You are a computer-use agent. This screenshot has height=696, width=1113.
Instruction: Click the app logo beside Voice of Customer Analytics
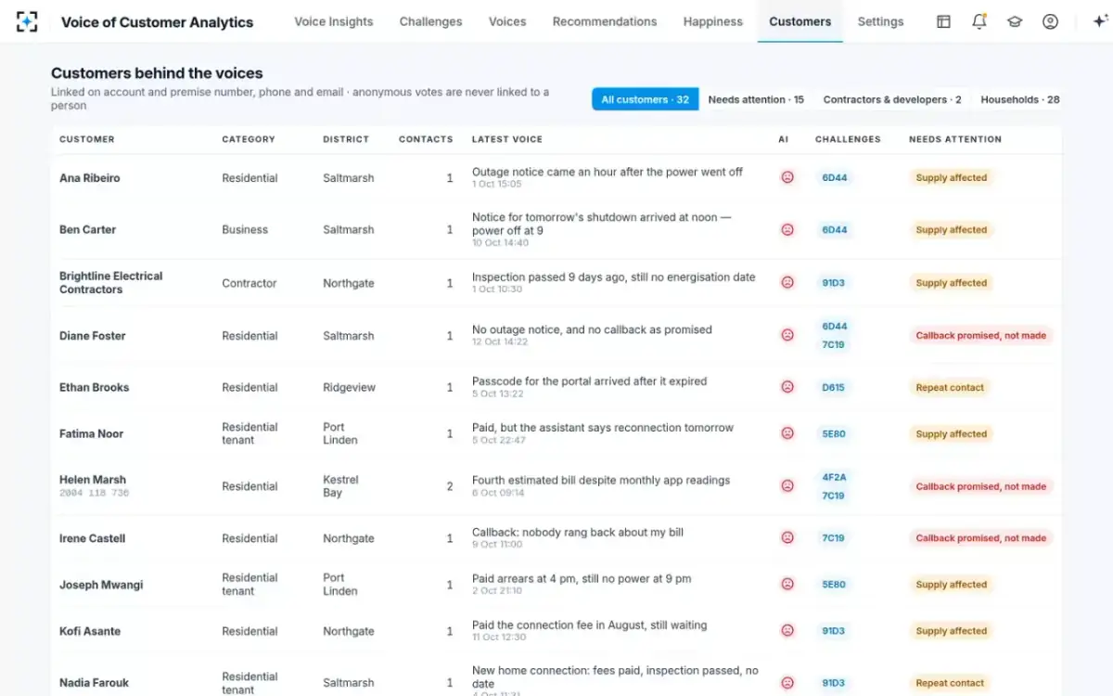click(x=27, y=21)
